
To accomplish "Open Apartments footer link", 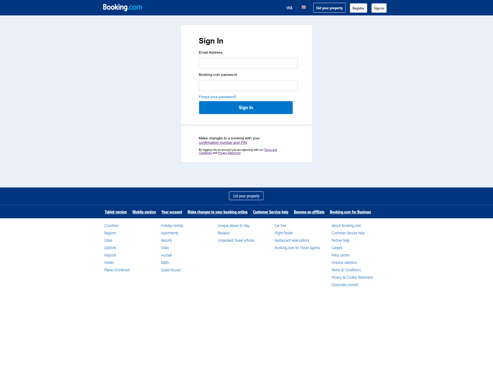I will 169,233.
